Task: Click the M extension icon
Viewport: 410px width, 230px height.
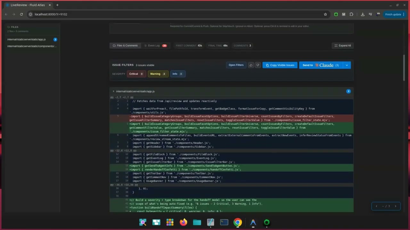Action: (x=344, y=14)
